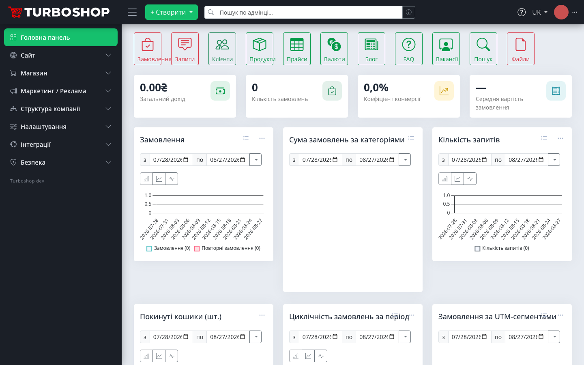The width and height of the screenshot is (584, 365).
Task: Open the Продукти shortcut tile
Action: pos(260,49)
